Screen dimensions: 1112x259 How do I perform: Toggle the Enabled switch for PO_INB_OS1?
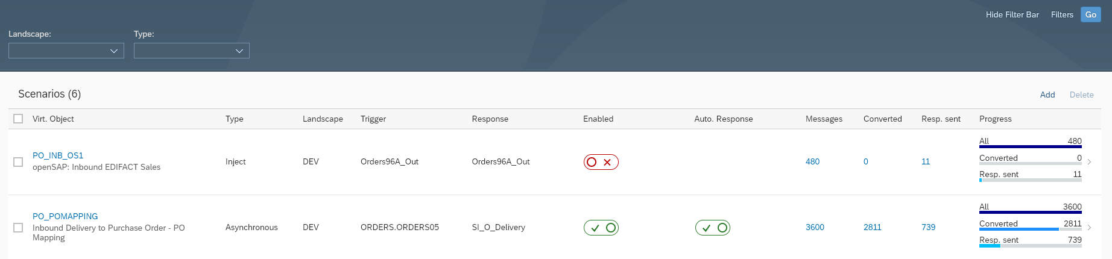point(601,162)
